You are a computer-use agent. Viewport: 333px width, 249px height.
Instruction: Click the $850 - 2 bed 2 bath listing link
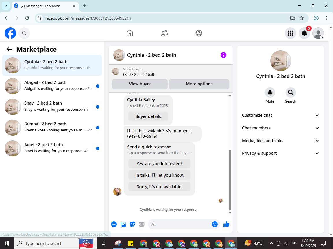[x=139, y=75]
